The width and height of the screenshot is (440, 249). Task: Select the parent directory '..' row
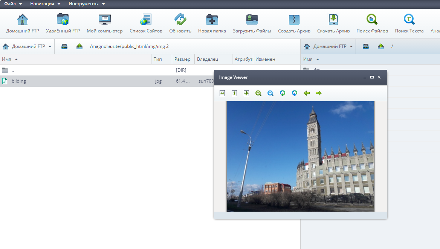pos(107,70)
